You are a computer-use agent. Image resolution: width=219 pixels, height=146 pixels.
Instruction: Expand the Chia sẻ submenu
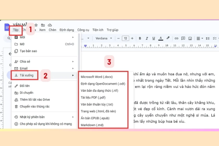pyautogui.click(x=44, y=61)
